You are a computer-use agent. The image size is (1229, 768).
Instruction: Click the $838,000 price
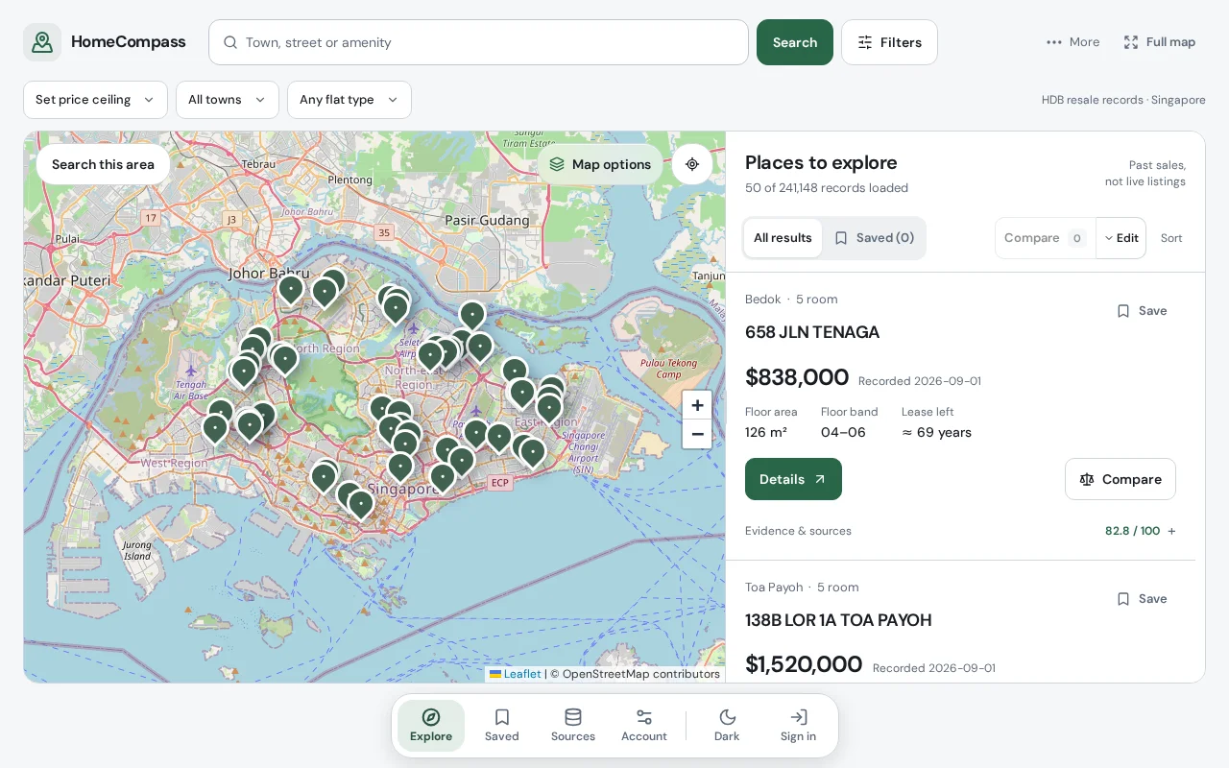(x=797, y=377)
